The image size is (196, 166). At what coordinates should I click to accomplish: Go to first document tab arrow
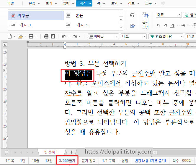coord(15,152)
